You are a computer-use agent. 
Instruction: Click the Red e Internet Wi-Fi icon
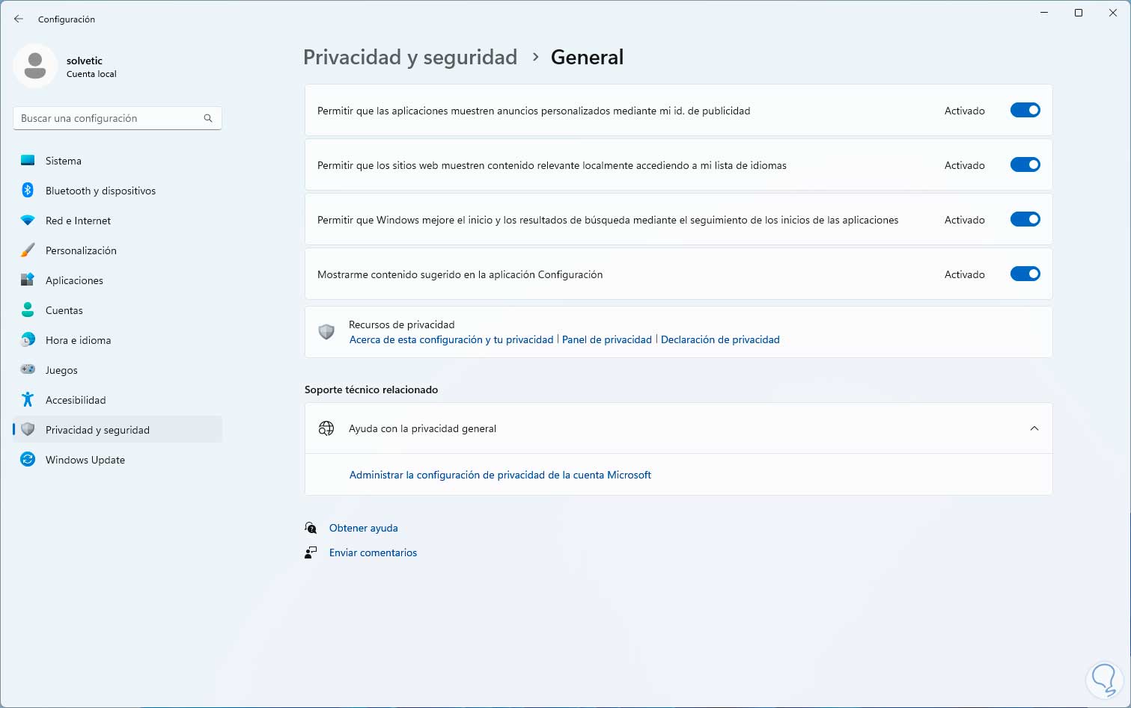pyautogui.click(x=28, y=221)
